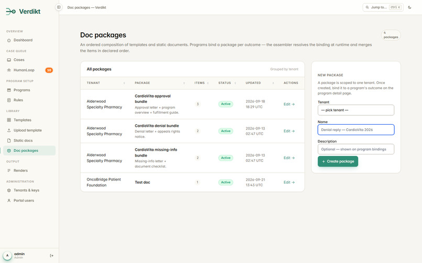The width and height of the screenshot is (422, 263).
Task: Click the Create package button
Action: tap(338, 161)
